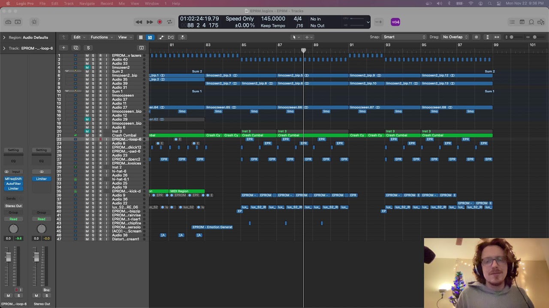Toggle record enable R on EPROM loop-6 strip

click(17, 290)
